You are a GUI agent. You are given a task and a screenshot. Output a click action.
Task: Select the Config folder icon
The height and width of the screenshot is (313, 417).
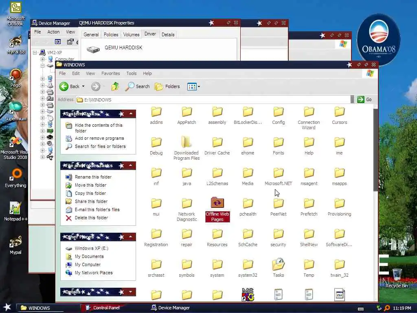pos(279,112)
